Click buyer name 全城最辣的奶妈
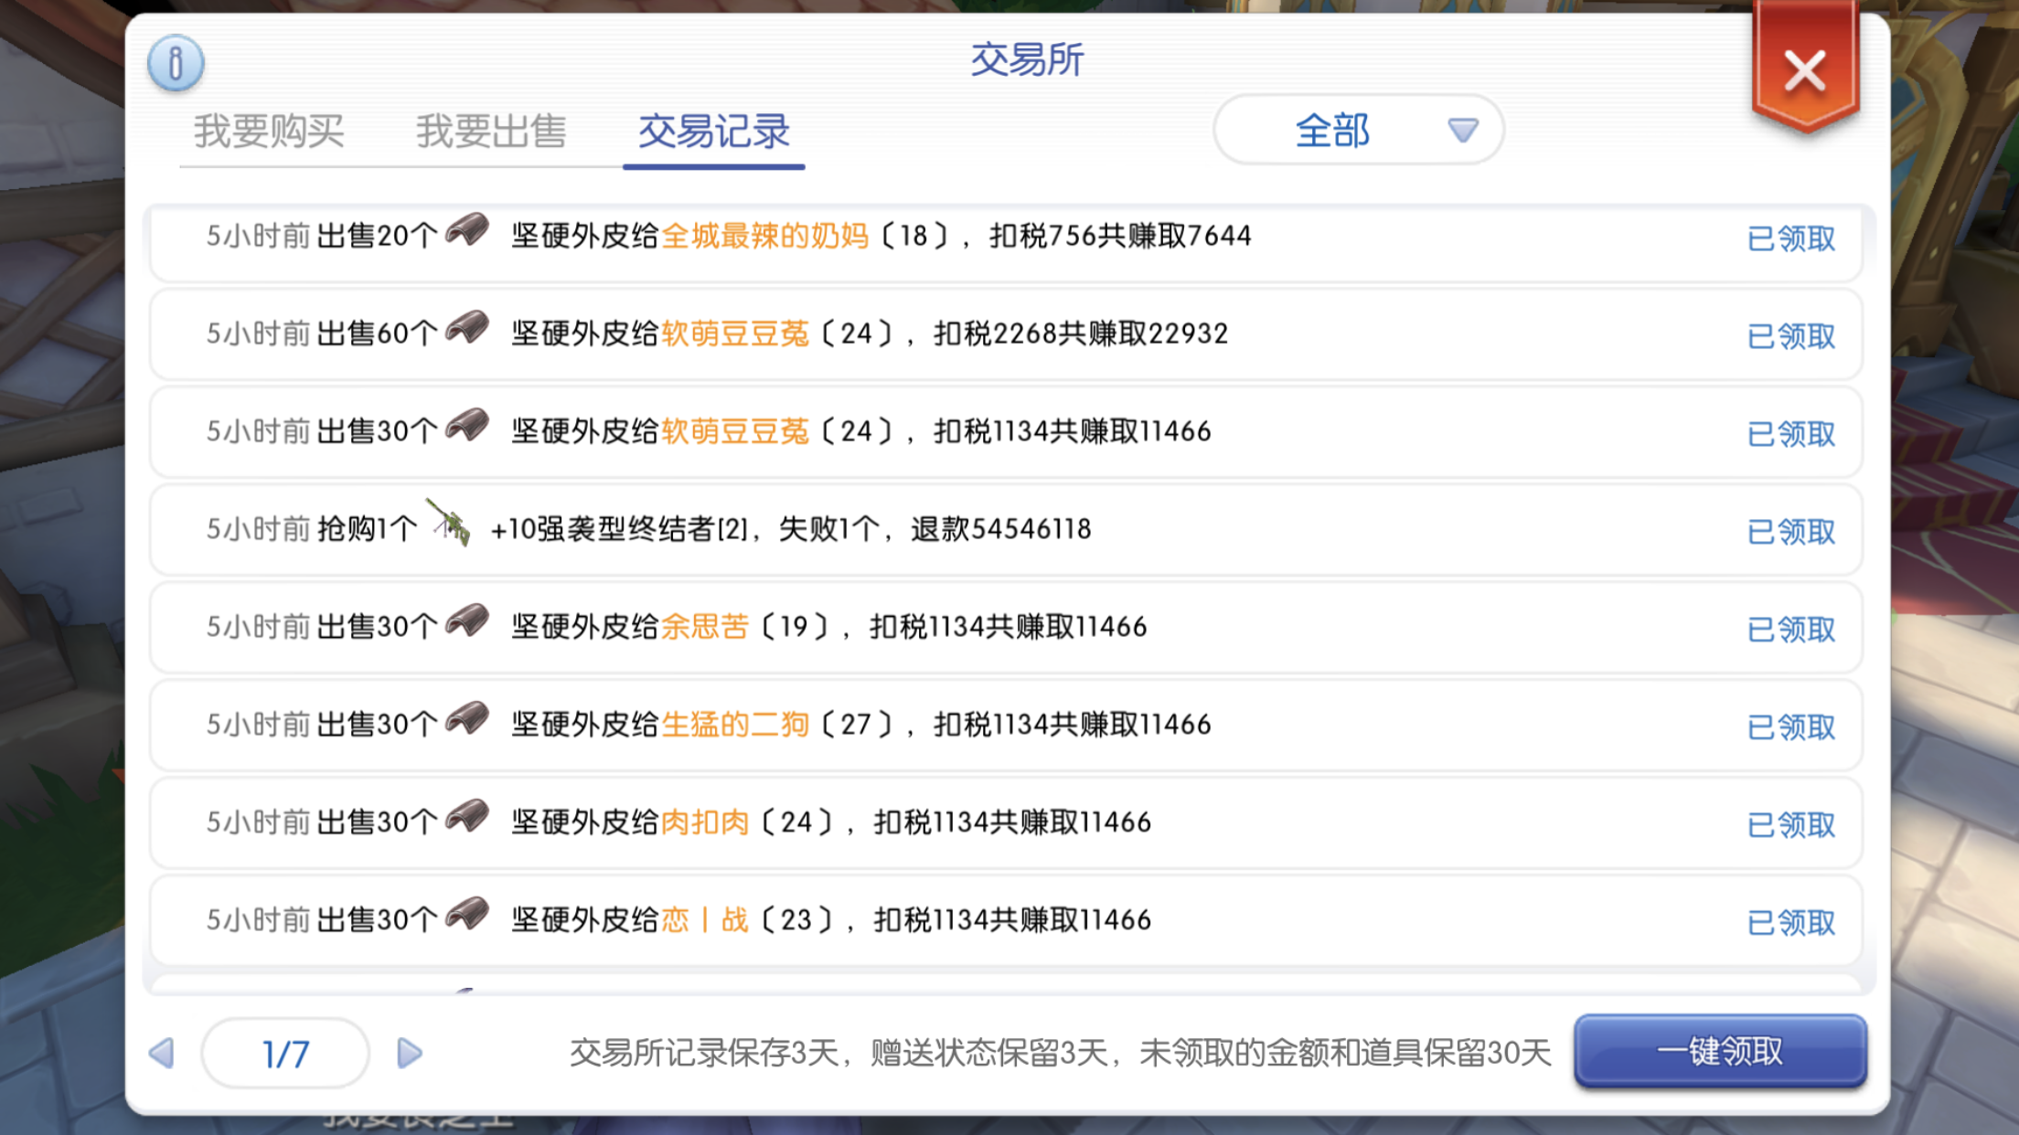 764,237
